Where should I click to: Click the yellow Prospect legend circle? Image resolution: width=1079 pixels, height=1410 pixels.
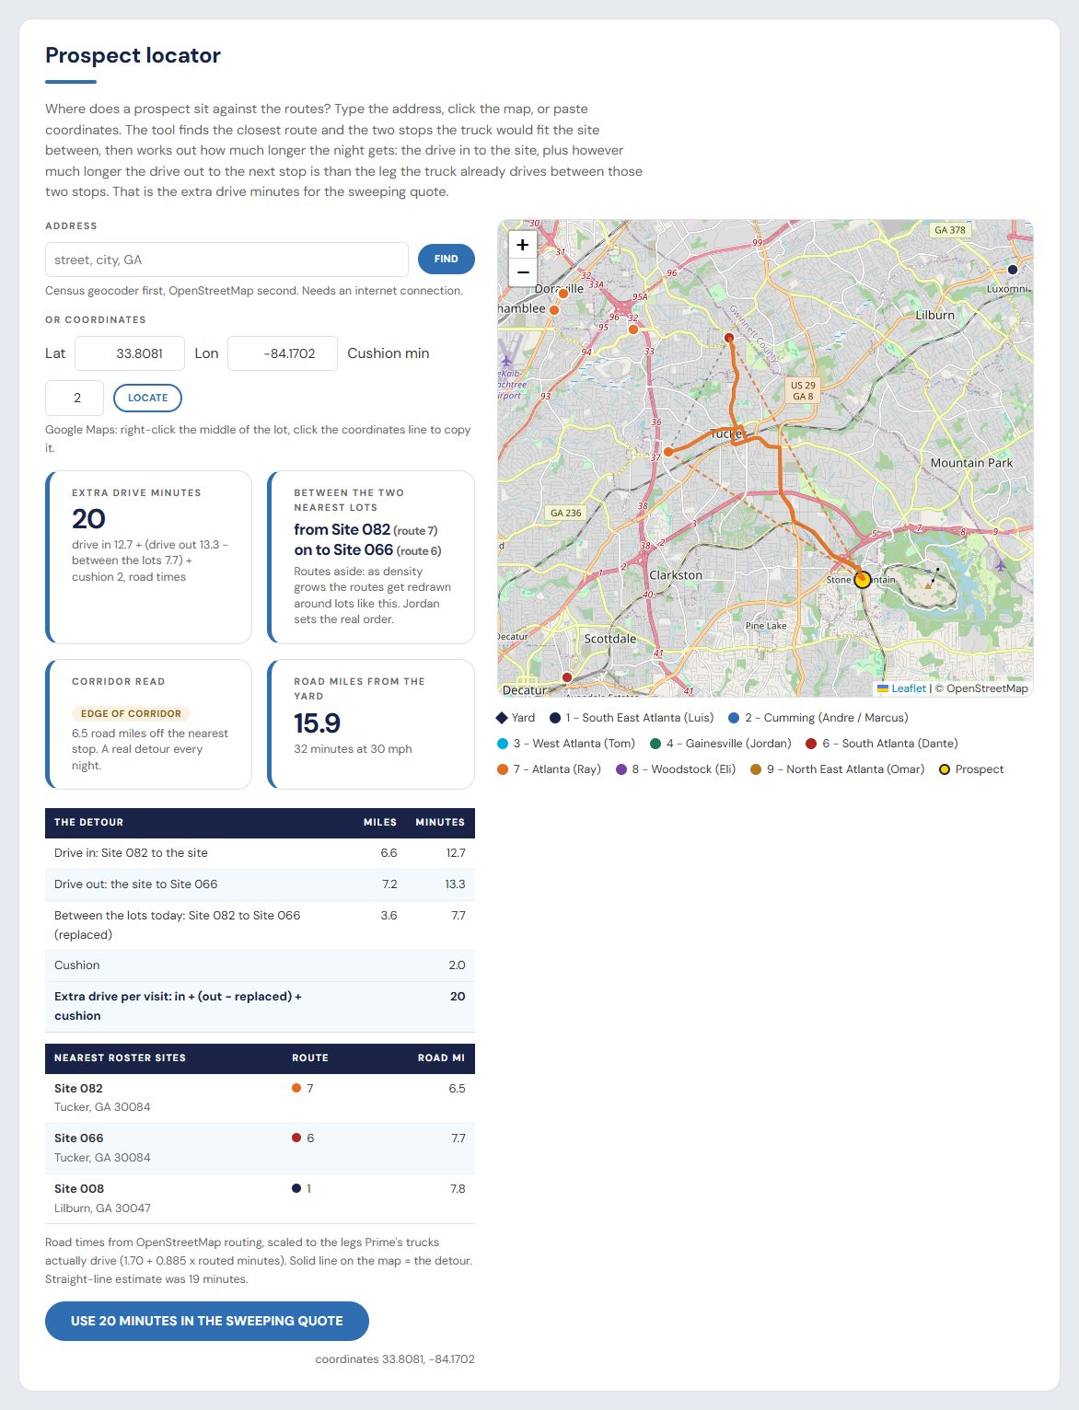coord(945,769)
